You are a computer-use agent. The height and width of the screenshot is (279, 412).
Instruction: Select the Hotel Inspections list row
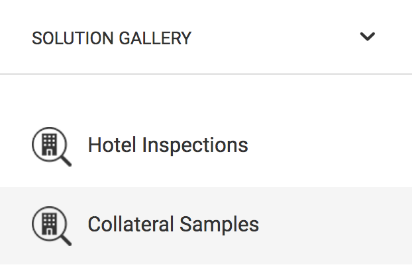click(206, 146)
